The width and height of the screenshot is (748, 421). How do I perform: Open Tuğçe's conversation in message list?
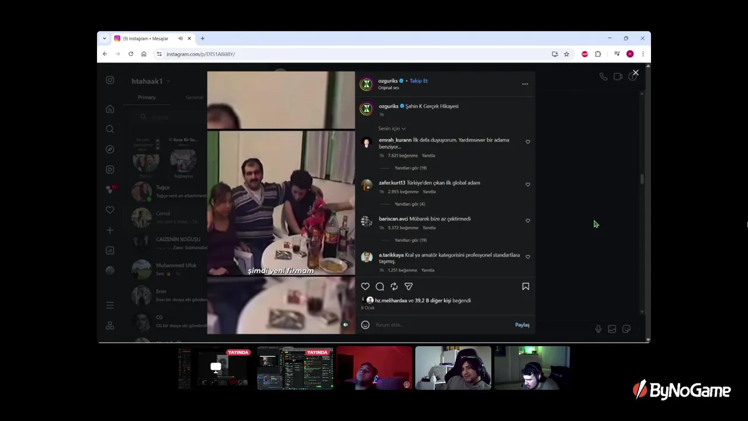(x=169, y=192)
